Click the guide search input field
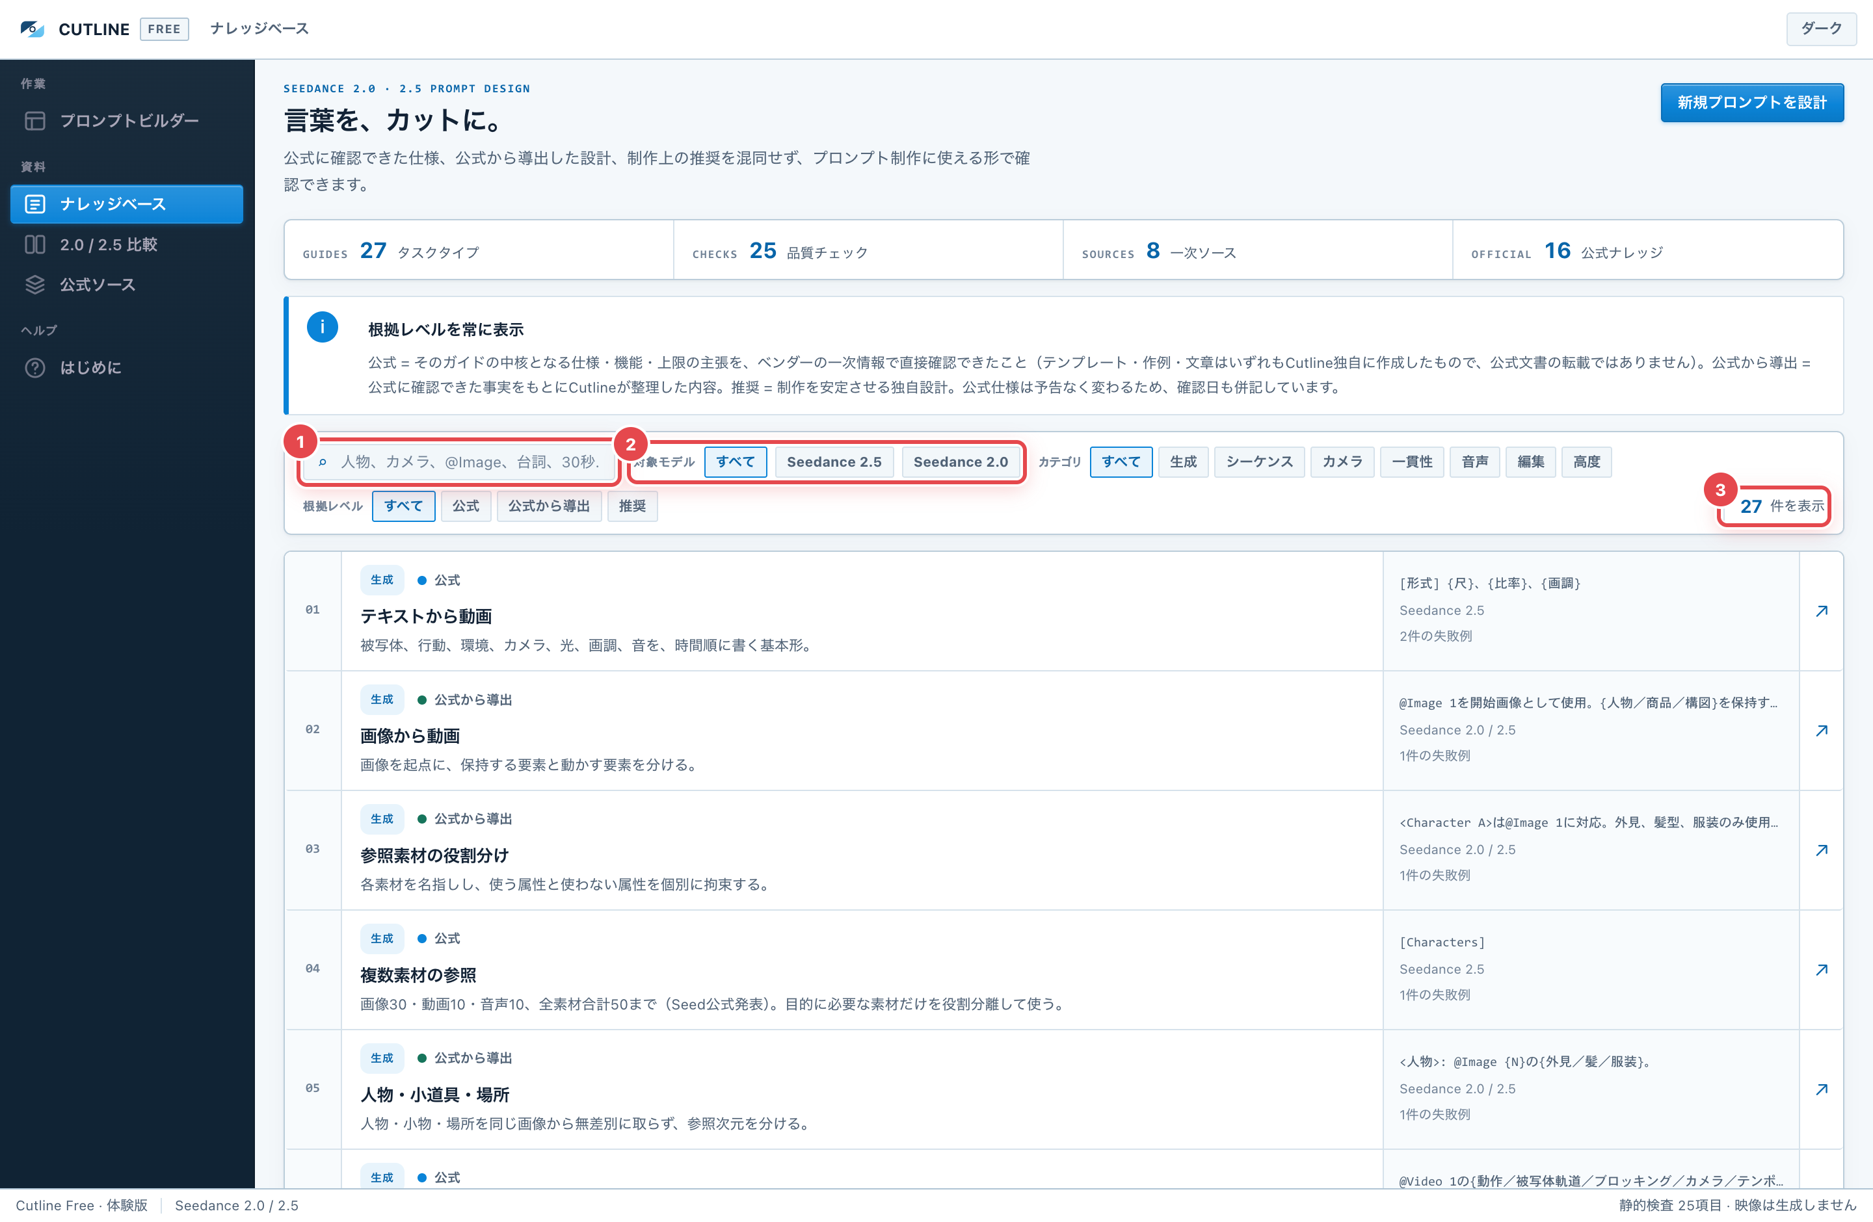 pos(458,461)
